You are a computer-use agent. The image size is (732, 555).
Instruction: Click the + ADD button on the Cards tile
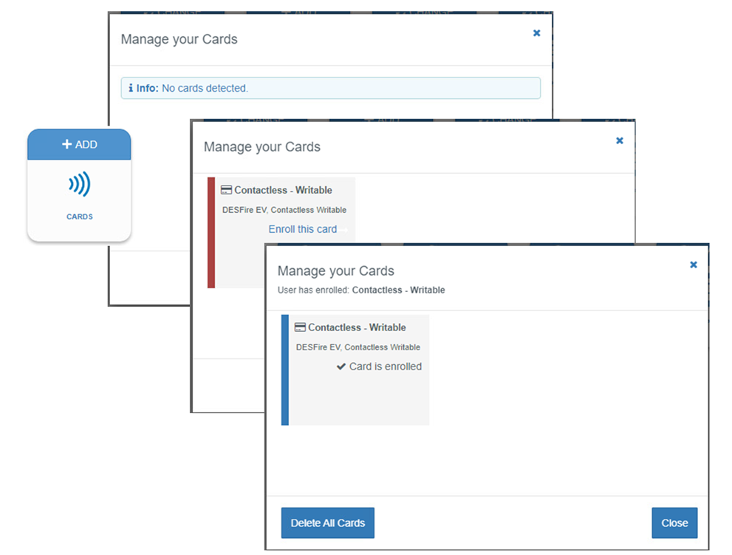coord(79,145)
